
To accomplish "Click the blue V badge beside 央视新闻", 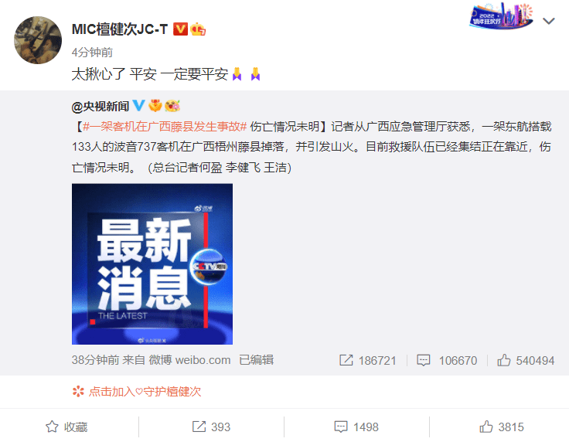I will 138,106.
